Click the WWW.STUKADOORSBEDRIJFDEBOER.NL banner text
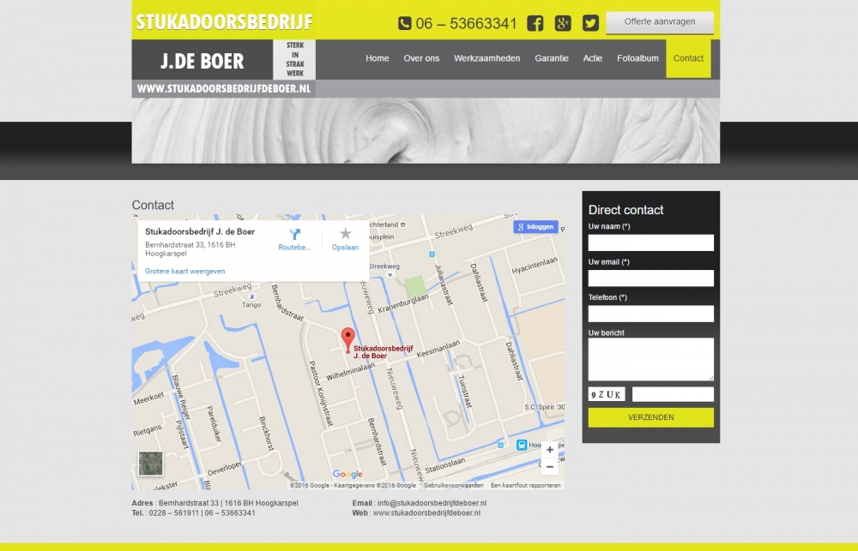 [223, 88]
